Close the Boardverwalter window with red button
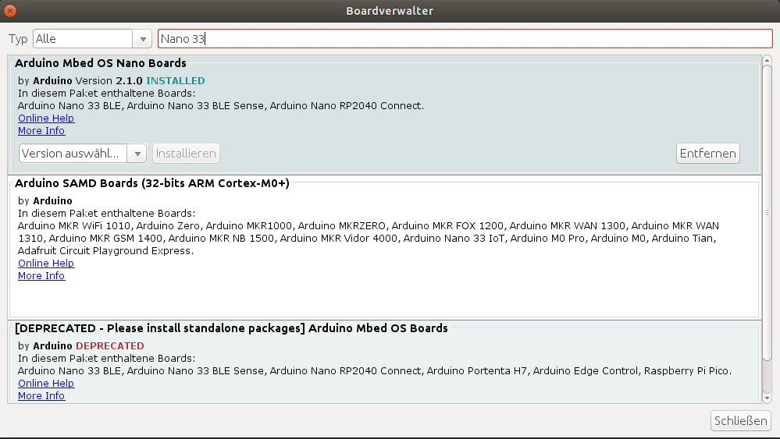Screen dimensions: 780x439 tap(10, 11)
